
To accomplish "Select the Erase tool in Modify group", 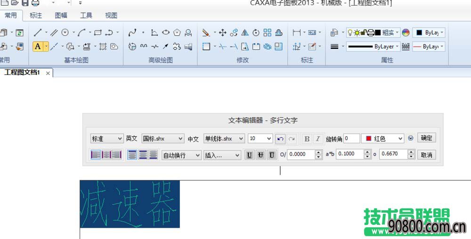I will pos(206,32).
